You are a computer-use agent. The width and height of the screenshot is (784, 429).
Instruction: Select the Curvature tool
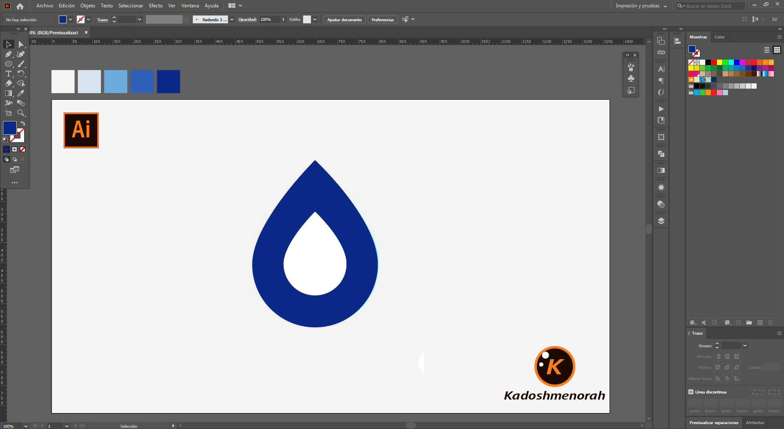21,54
